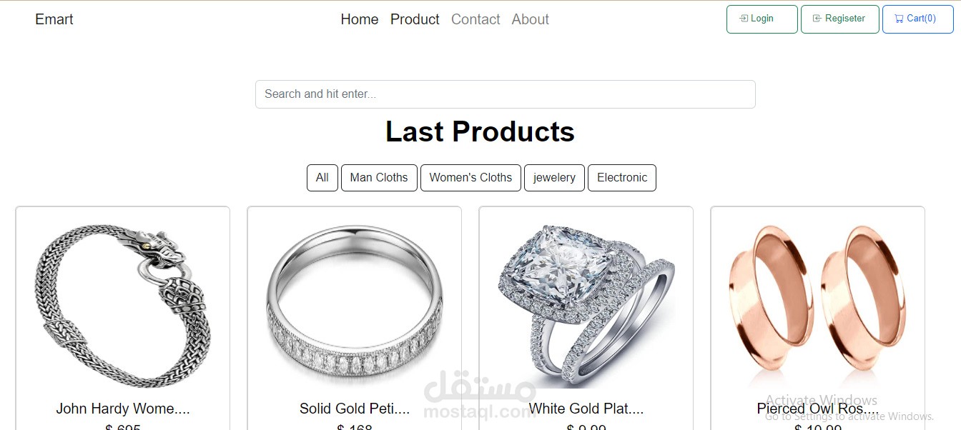Image resolution: width=961 pixels, height=430 pixels.
Task: Filter by jewelery category
Action: (x=554, y=178)
